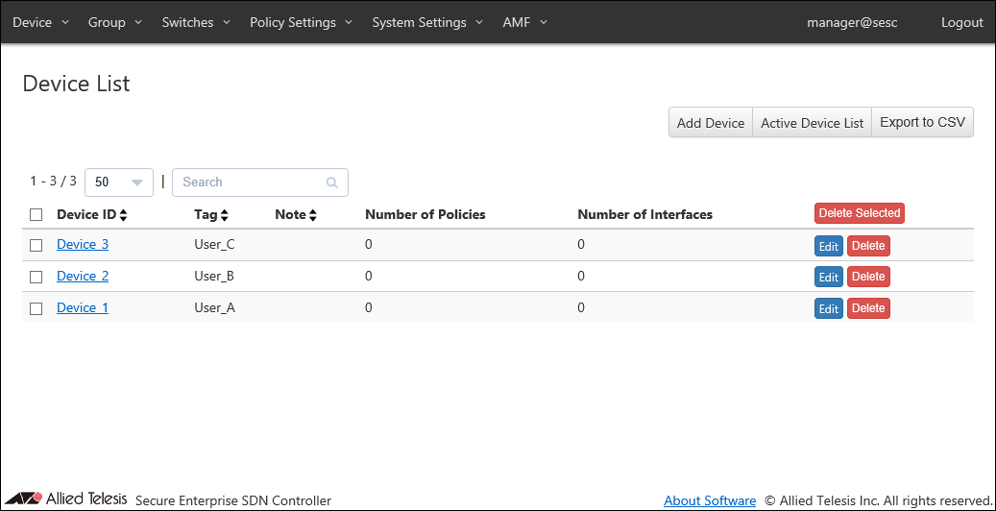
Task: Edit the Device_2 entry
Action: pyautogui.click(x=828, y=278)
